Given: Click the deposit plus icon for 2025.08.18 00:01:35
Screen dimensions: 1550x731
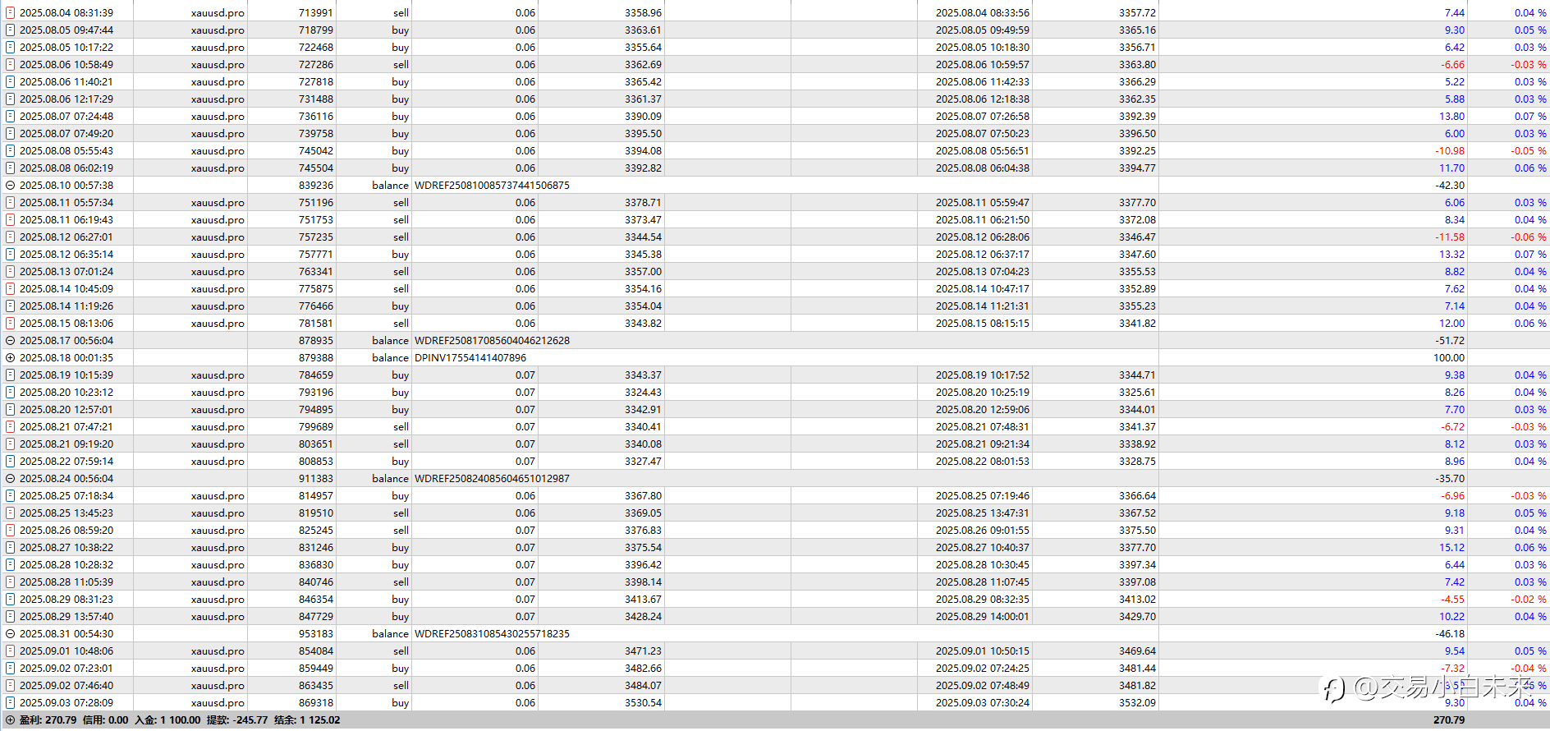Looking at the screenshot, I should (x=11, y=357).
